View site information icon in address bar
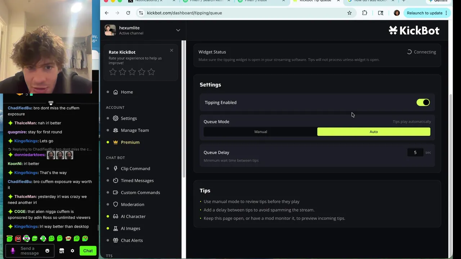Image resolution: width=461 pixels, height=259 pixels. [141, 13]
